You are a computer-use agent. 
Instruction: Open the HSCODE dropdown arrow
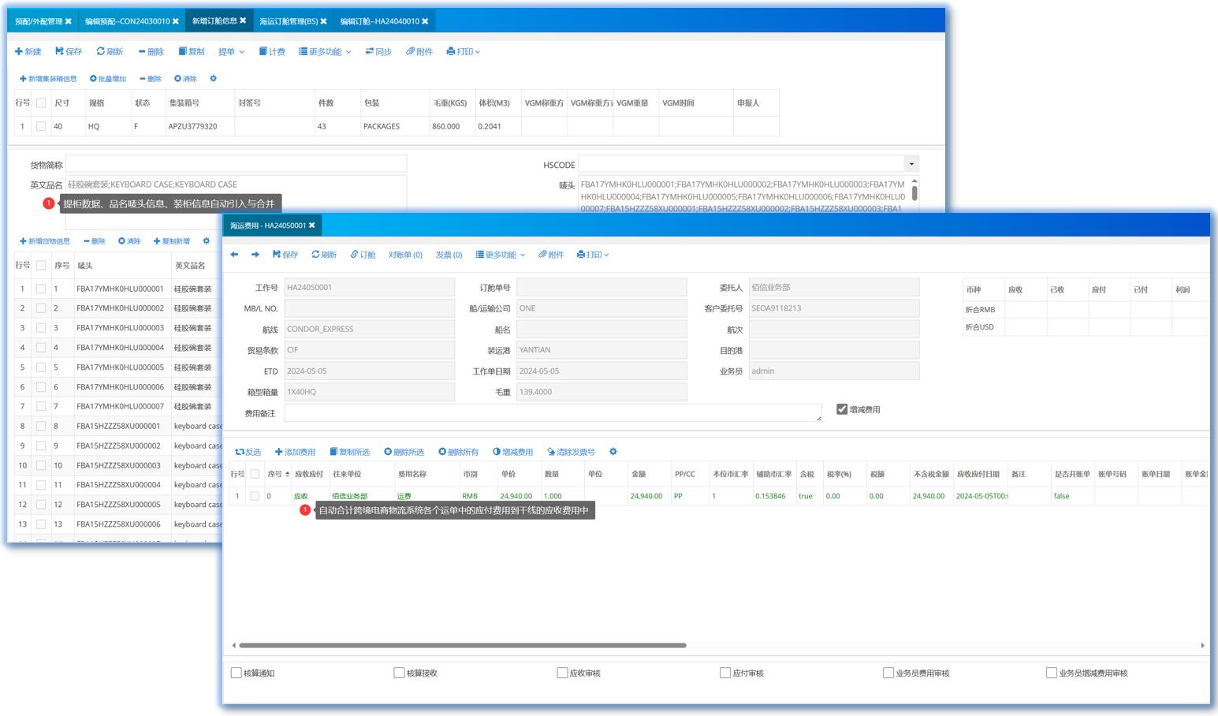(x=911, y=164)
